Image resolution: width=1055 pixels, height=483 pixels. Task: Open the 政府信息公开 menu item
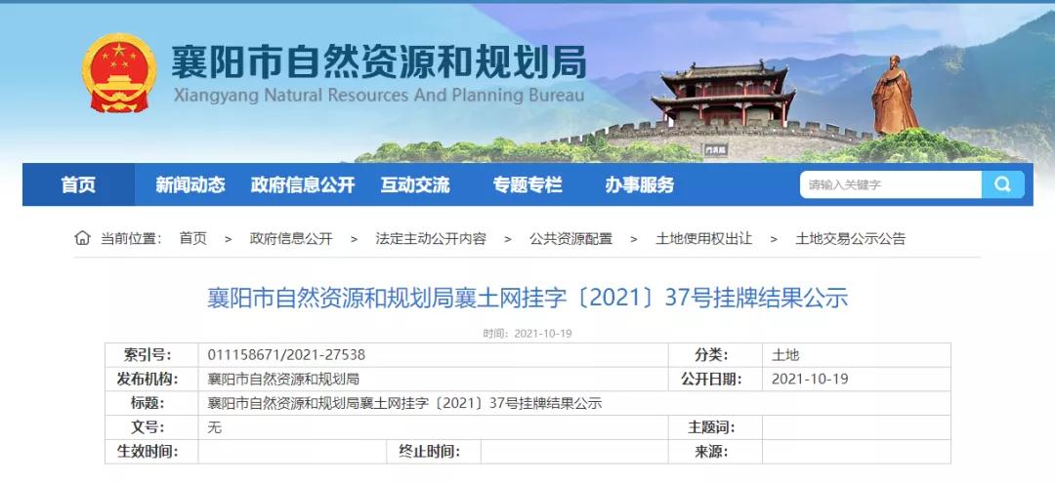(x=303, y=184)
